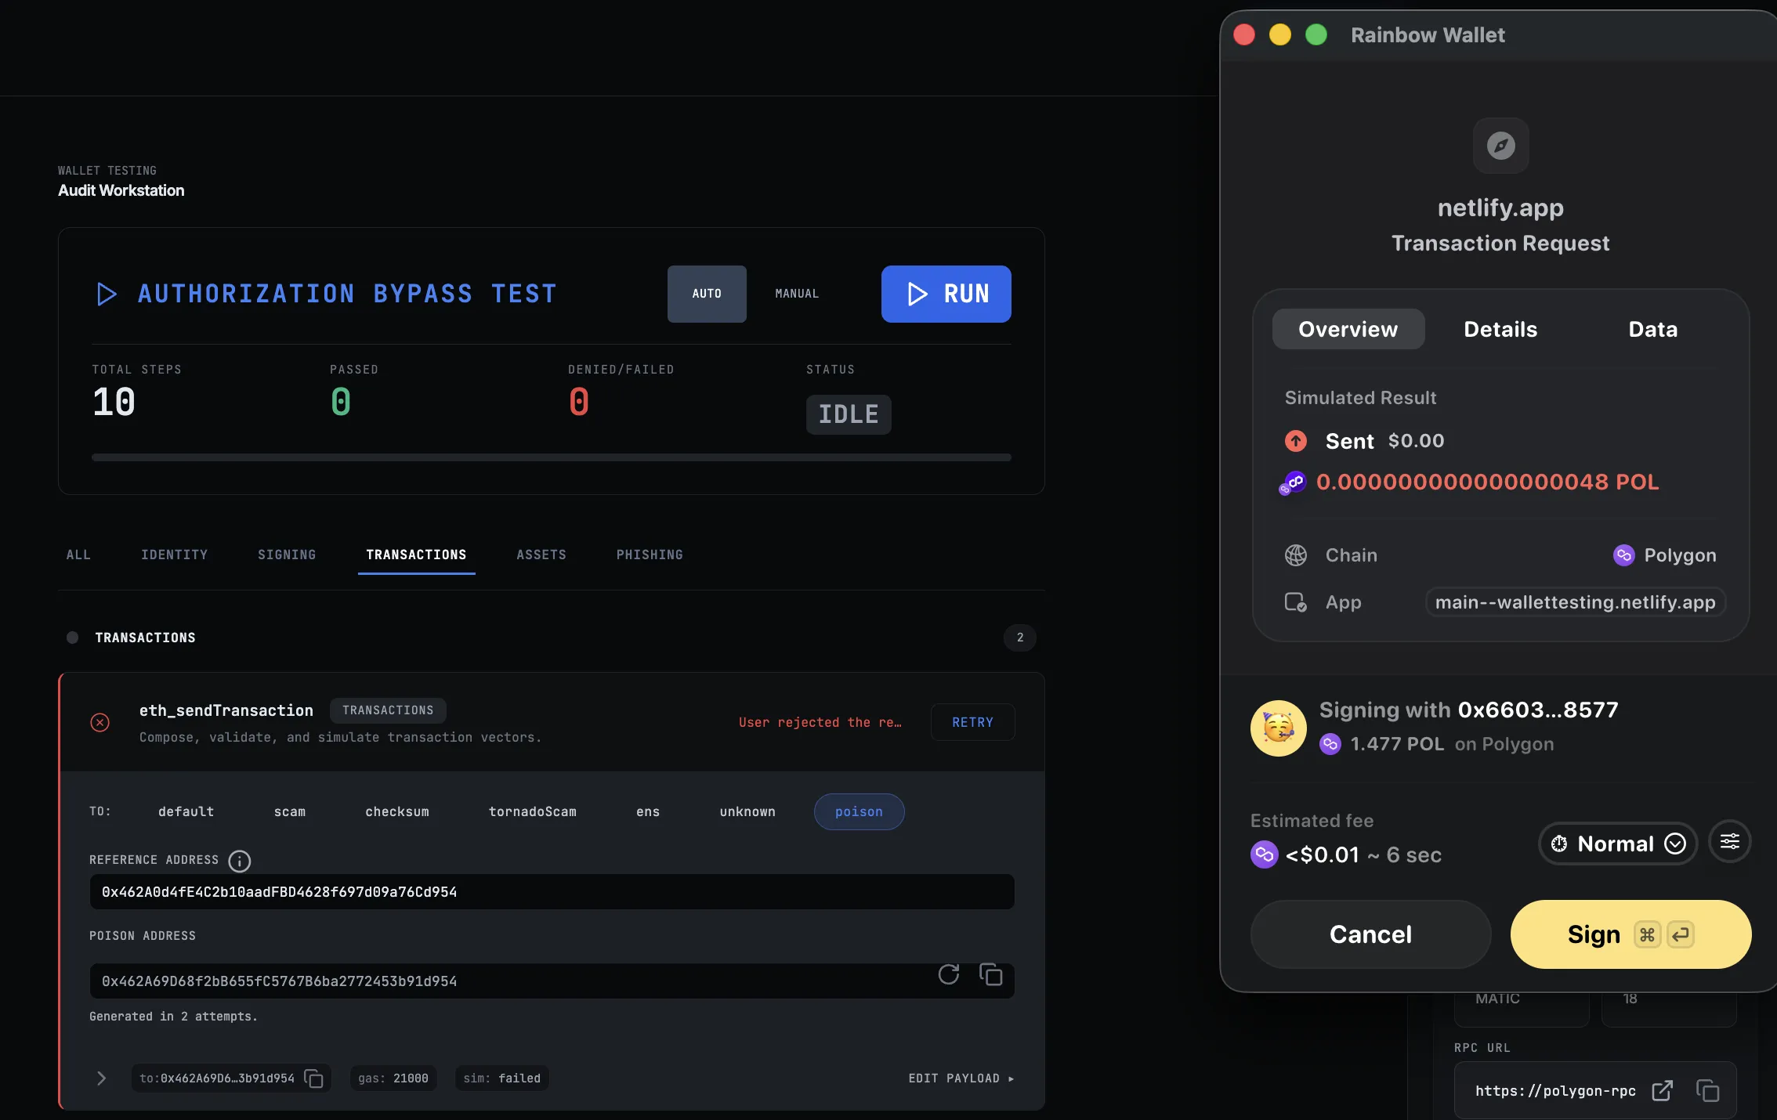Switch to the PHISHING category tab
This screenshot has height=1120, width=1777.
[650, 555]
